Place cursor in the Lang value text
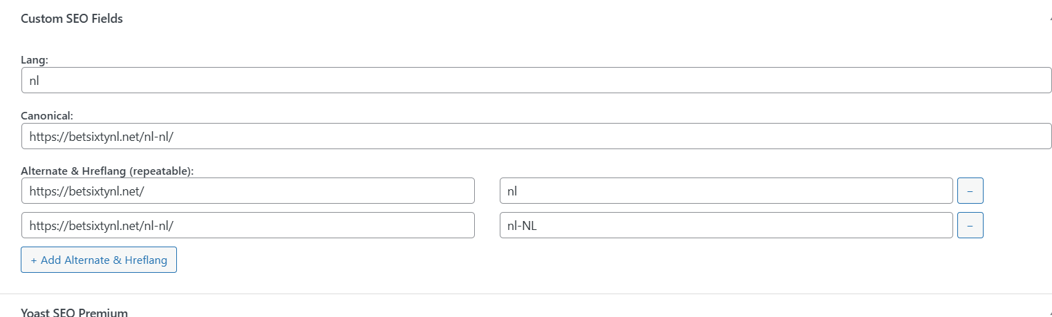 [x=34, y=80]
